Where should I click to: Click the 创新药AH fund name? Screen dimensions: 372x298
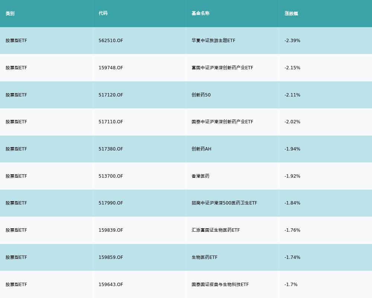[201, 149]
